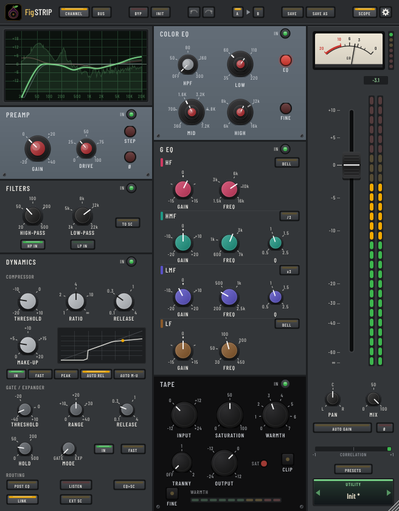Click the Color EQ MID knob

(192, 112)
